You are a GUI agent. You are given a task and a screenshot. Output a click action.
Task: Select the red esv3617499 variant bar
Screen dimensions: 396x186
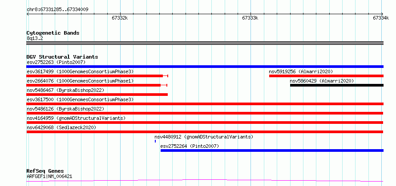97,76
